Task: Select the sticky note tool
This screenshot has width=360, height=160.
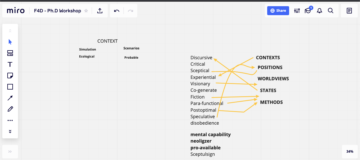Action: [10, 76]
